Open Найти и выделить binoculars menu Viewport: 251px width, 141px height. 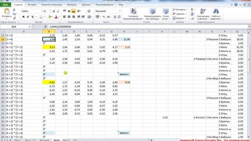216,14
